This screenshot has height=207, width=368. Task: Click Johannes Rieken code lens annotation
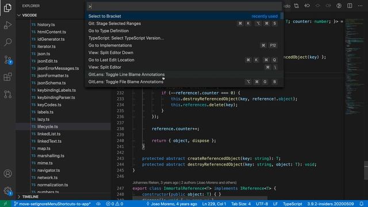click(x=185, y=183)
